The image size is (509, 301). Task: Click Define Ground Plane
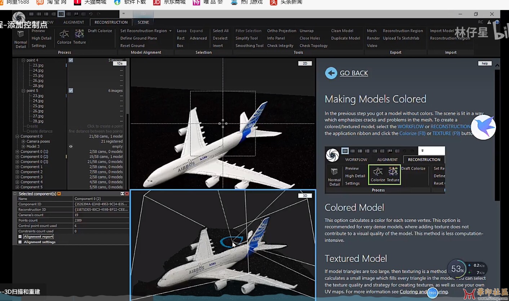[x=138, y=38]
